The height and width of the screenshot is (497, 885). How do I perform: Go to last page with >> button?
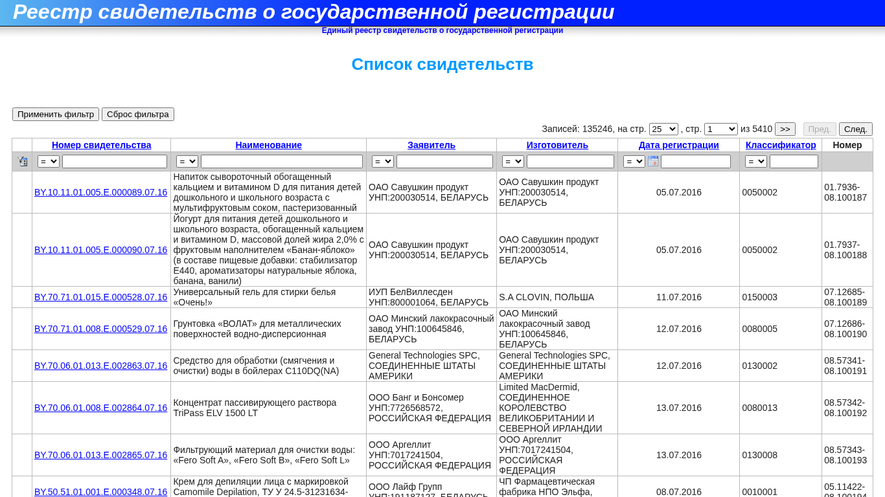pyautogui.click(x=785, y=129)
